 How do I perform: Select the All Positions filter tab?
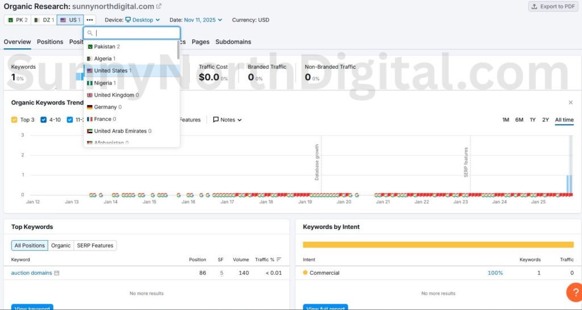tap(30, 245)
